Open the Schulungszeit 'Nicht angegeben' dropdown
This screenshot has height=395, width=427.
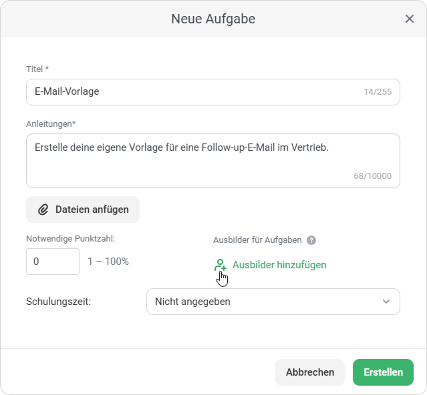coord(273,302)
